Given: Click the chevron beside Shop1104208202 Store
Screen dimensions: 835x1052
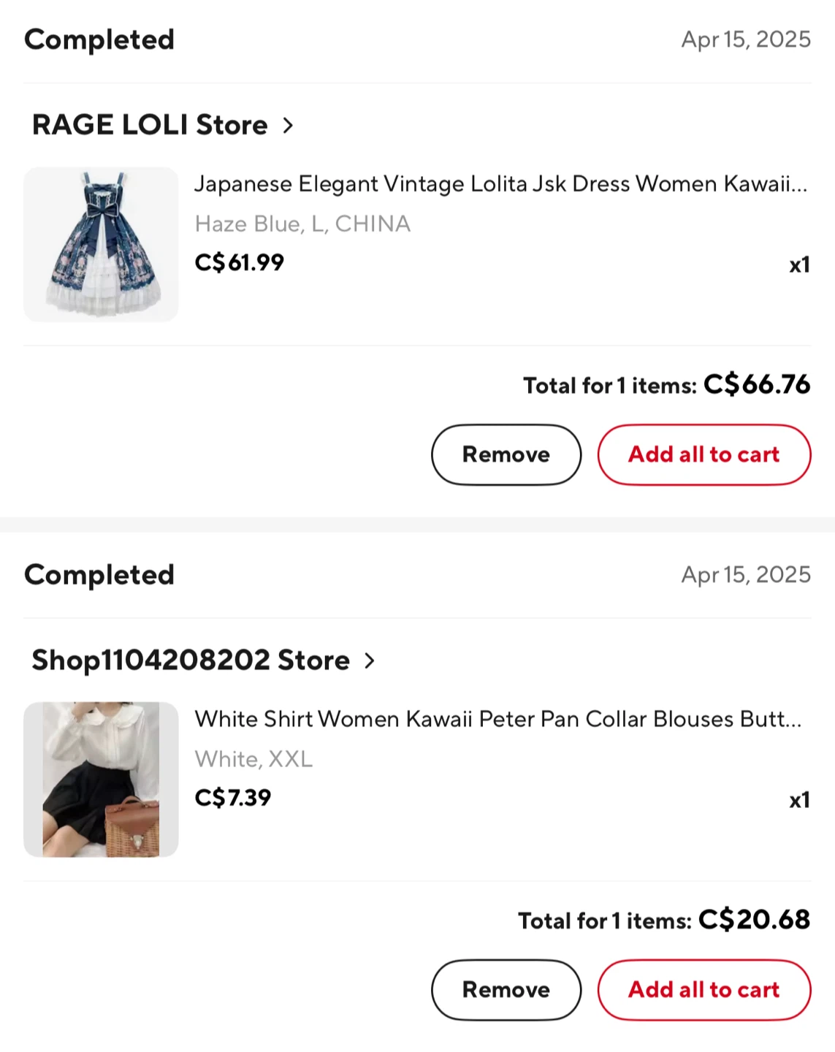Looking at the screenshot, I should 370,661.
